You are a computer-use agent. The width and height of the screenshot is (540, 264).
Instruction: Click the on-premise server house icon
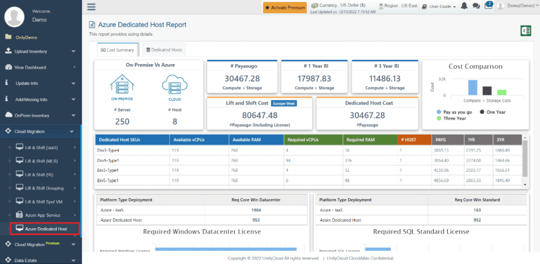pos(122,84)
